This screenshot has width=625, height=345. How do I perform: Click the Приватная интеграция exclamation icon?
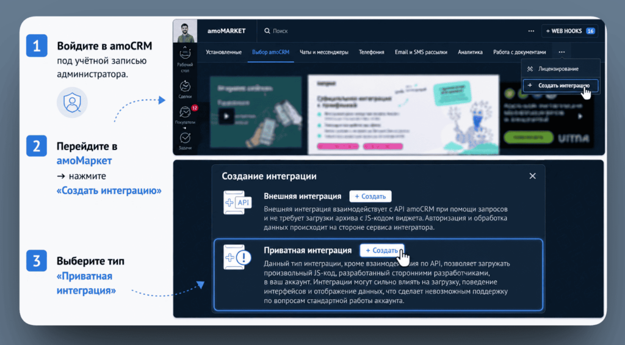[x=237, y=257]
